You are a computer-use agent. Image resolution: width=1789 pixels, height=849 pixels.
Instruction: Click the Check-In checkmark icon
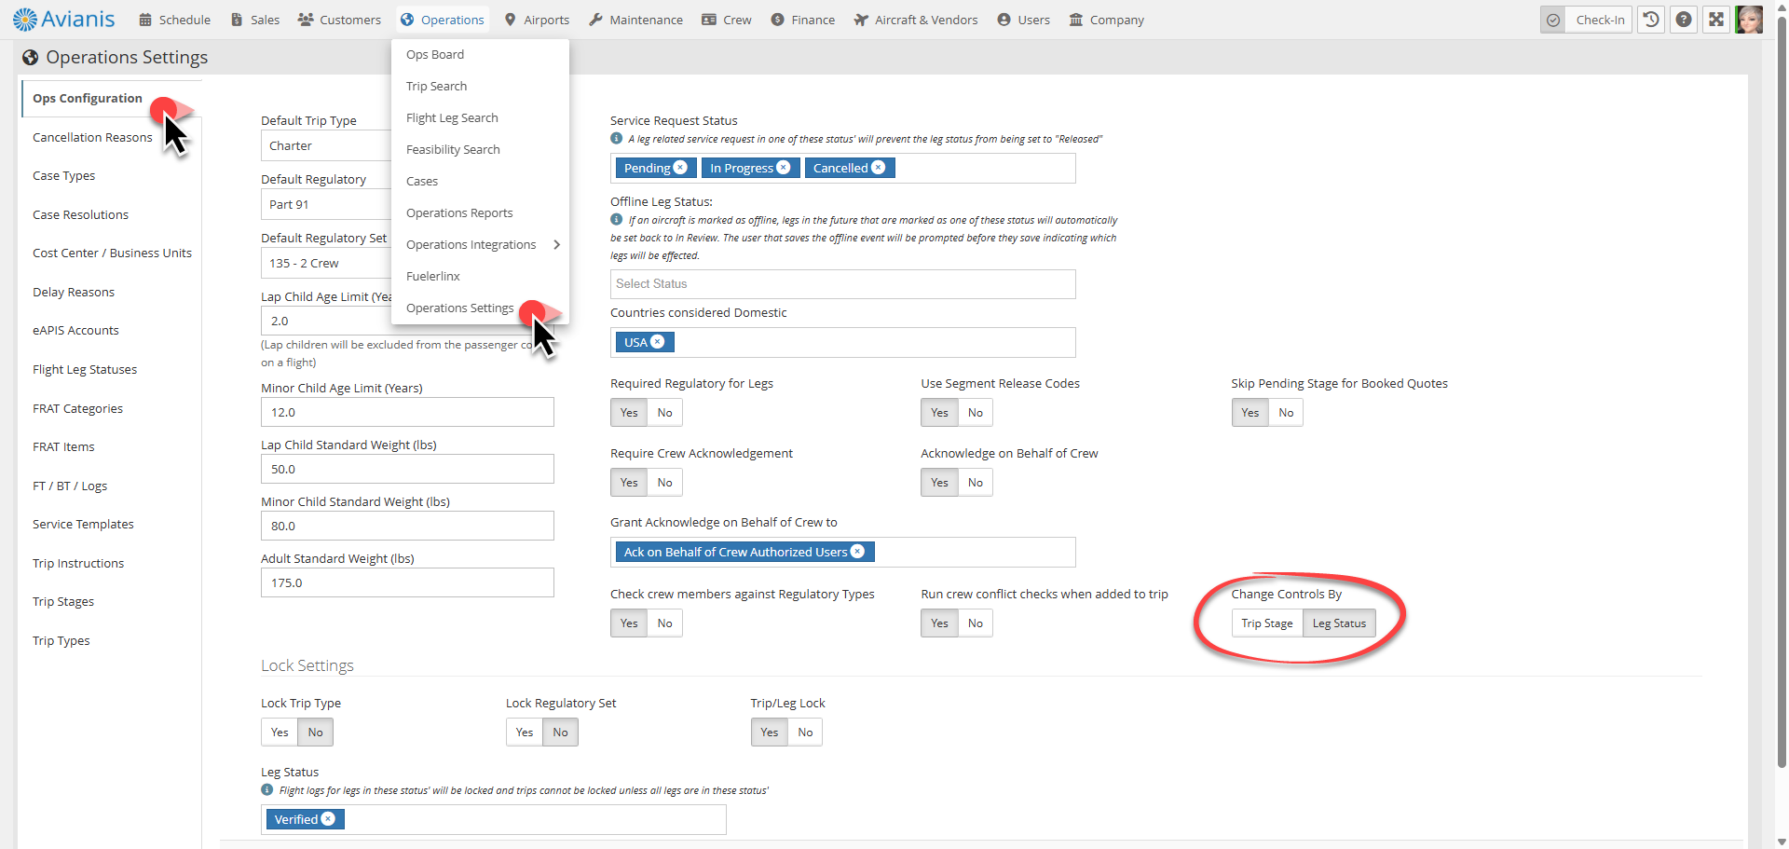[1552, 20]
